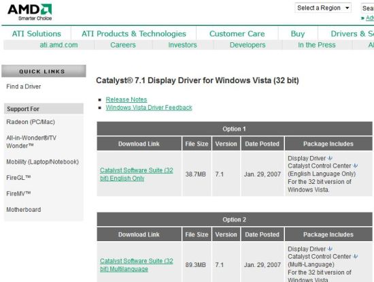Click the 38.7MB file size cell
The image size is (374, 282).
[196, 174]
